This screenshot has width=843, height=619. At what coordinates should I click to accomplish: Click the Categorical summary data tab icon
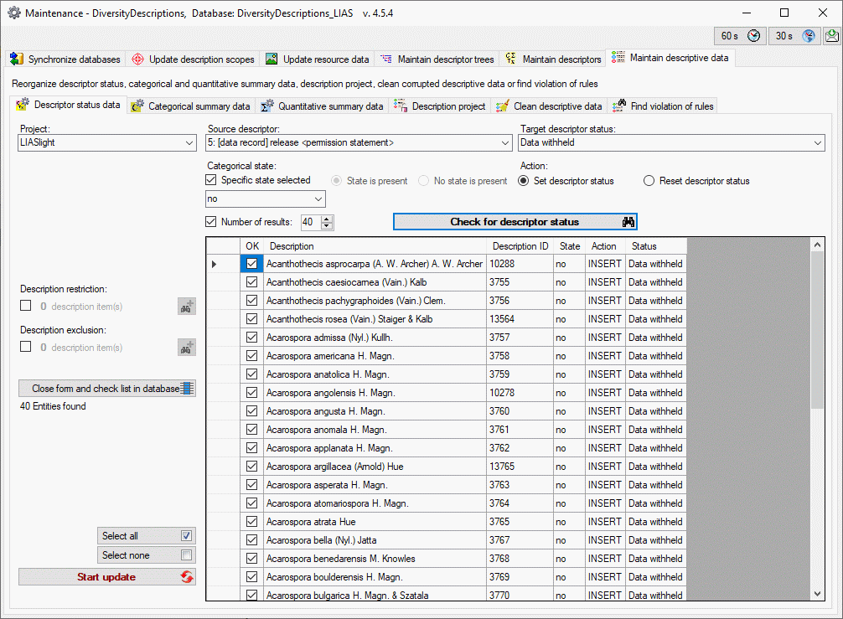pos(137,106)
